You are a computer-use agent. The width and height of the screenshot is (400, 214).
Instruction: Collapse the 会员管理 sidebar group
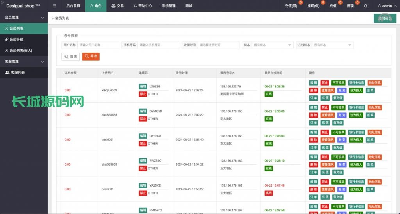[42, 18]
